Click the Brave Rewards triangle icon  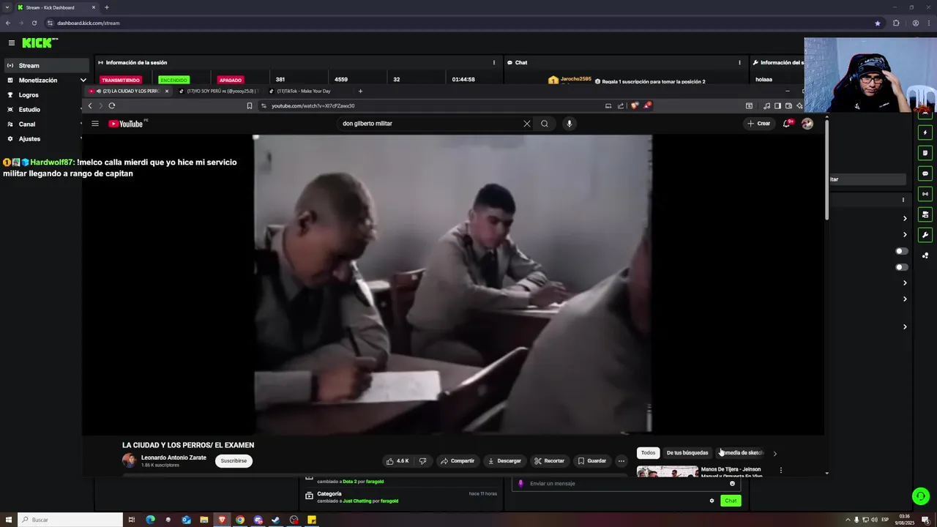click(646, 105)
